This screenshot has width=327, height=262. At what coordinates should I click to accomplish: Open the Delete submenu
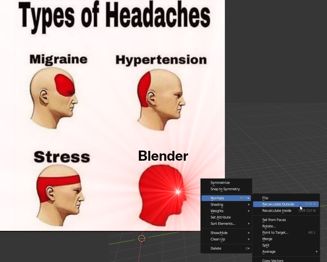click(x=226, y=248)
